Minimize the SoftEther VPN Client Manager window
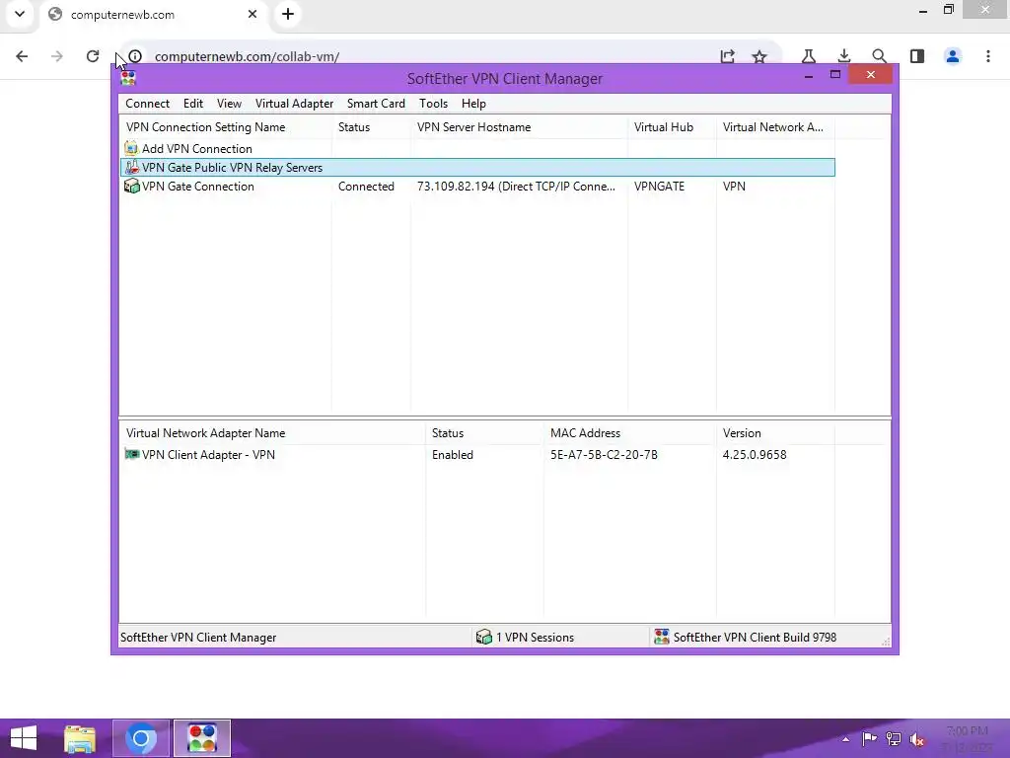The image size is (1010, 758). [809, 75]
